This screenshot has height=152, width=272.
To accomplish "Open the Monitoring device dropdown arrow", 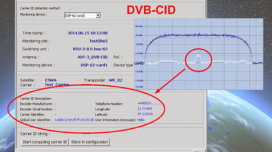I will pos(98,15).
